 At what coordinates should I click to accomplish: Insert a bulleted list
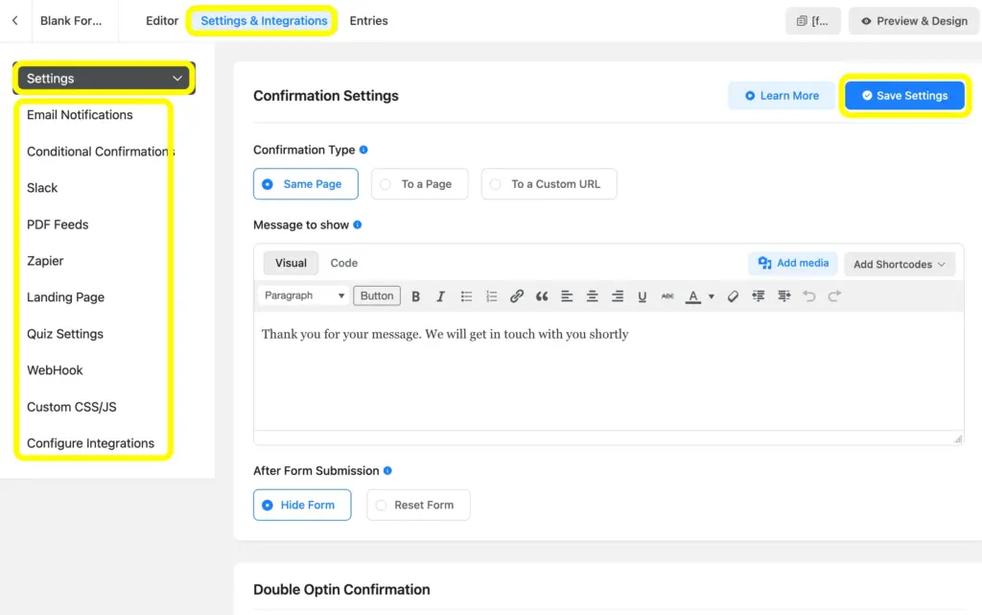tap(466, 296)
